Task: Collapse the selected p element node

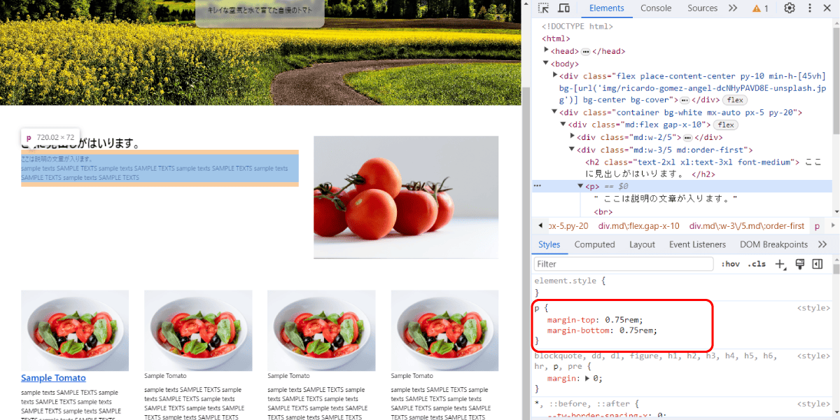Action: coord(580,186)
